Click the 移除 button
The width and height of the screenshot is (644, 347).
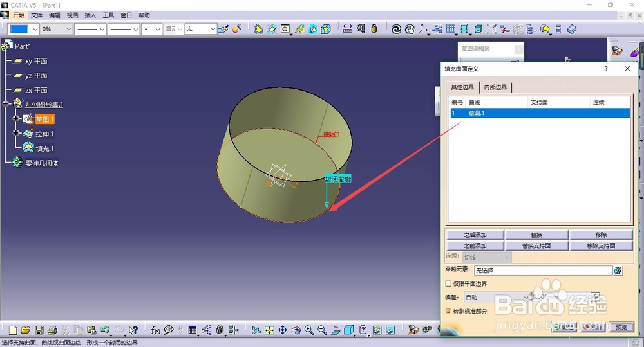pyautogui.click(x=601, y=235)
